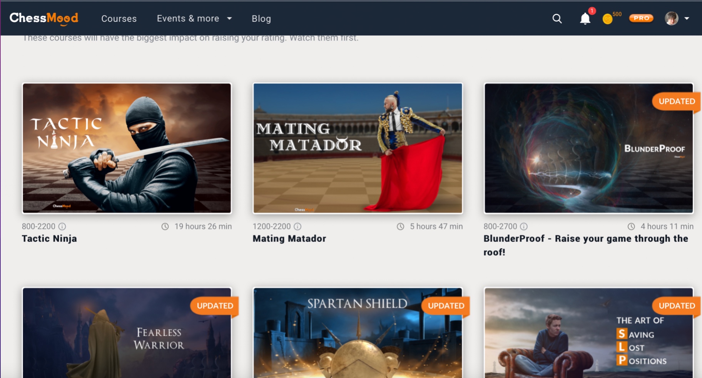Open the Art of Saving Lost Positions thumbnail

[x=588, y=333]
